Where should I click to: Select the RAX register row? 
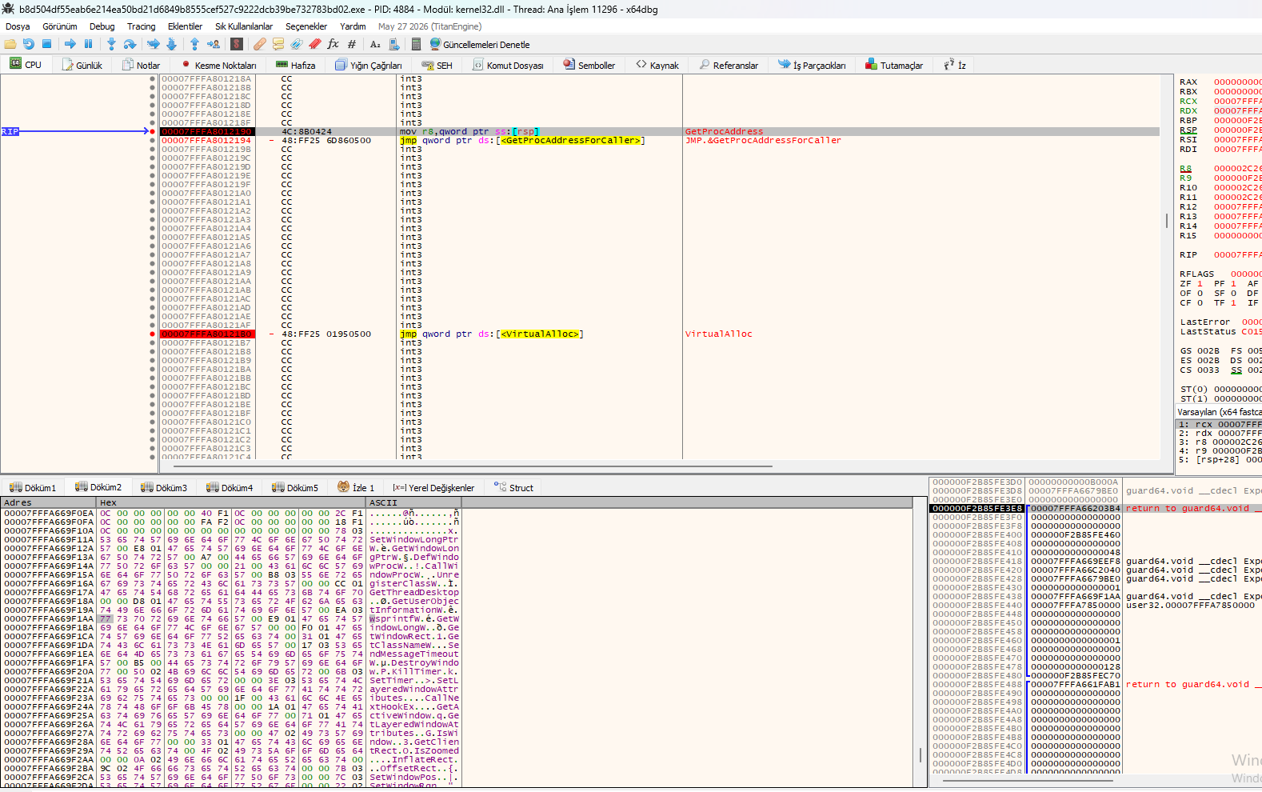pos(1220,82)
